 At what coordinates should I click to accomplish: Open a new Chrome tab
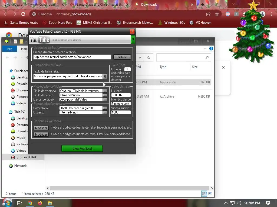tap(202, 5)
